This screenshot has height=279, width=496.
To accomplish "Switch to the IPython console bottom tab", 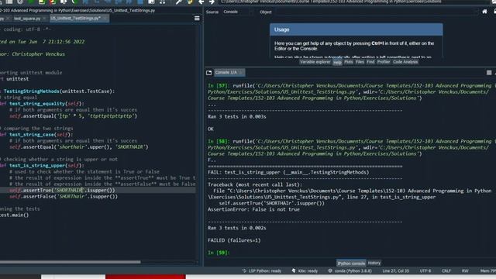I will 351,263.
